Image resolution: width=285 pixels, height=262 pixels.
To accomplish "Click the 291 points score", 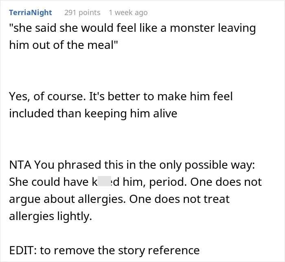I will (x=82, y=13).
